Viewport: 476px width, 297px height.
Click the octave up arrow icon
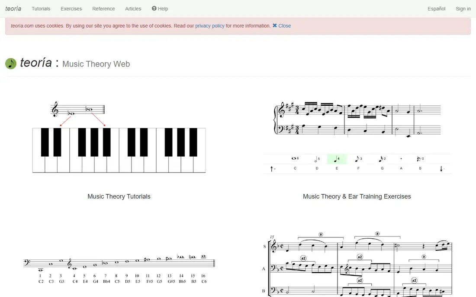pyautogui.click(x=272, y=169)
